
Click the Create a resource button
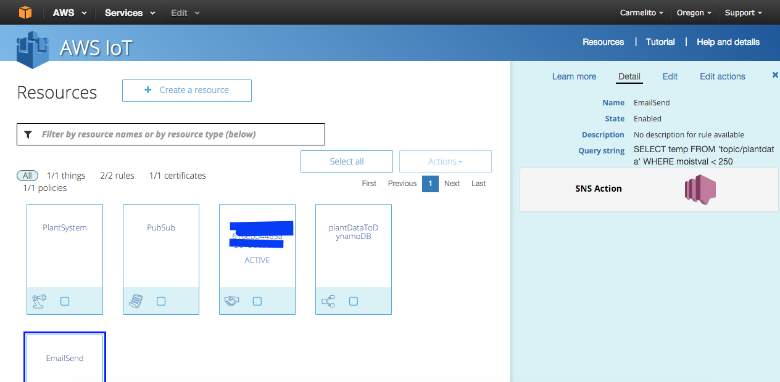click(x=187, y=90)
